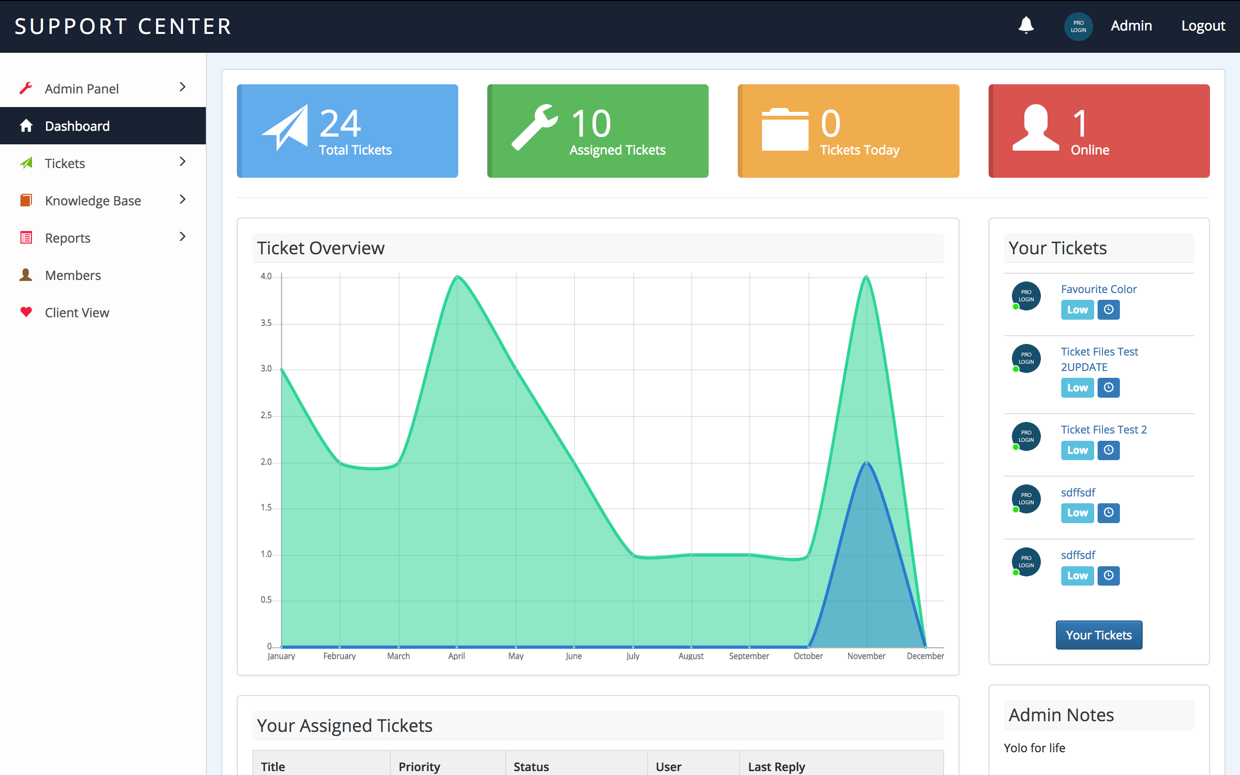Expand the Admin Panel chevron

pyautogui.click(x=183, y=87)
